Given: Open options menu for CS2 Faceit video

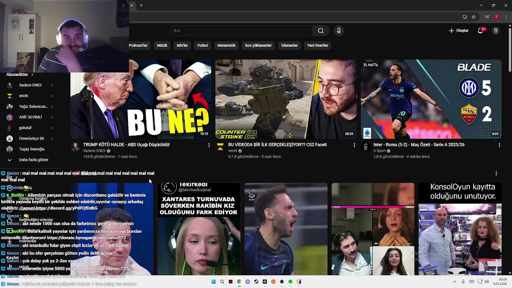Looking at the screenshot, I should tap(354, 145).
